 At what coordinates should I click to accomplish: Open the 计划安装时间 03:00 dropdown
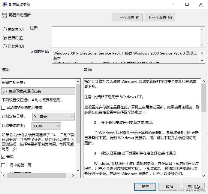point(46,126)
